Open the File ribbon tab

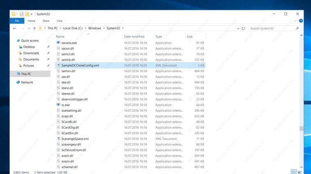coord(17,21)
